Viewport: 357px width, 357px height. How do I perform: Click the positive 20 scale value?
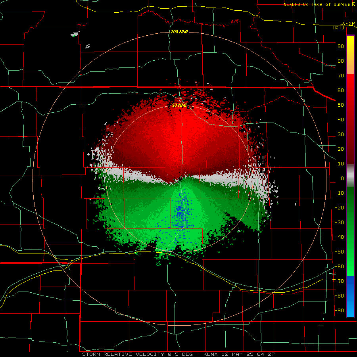click(x=341, y=149)
